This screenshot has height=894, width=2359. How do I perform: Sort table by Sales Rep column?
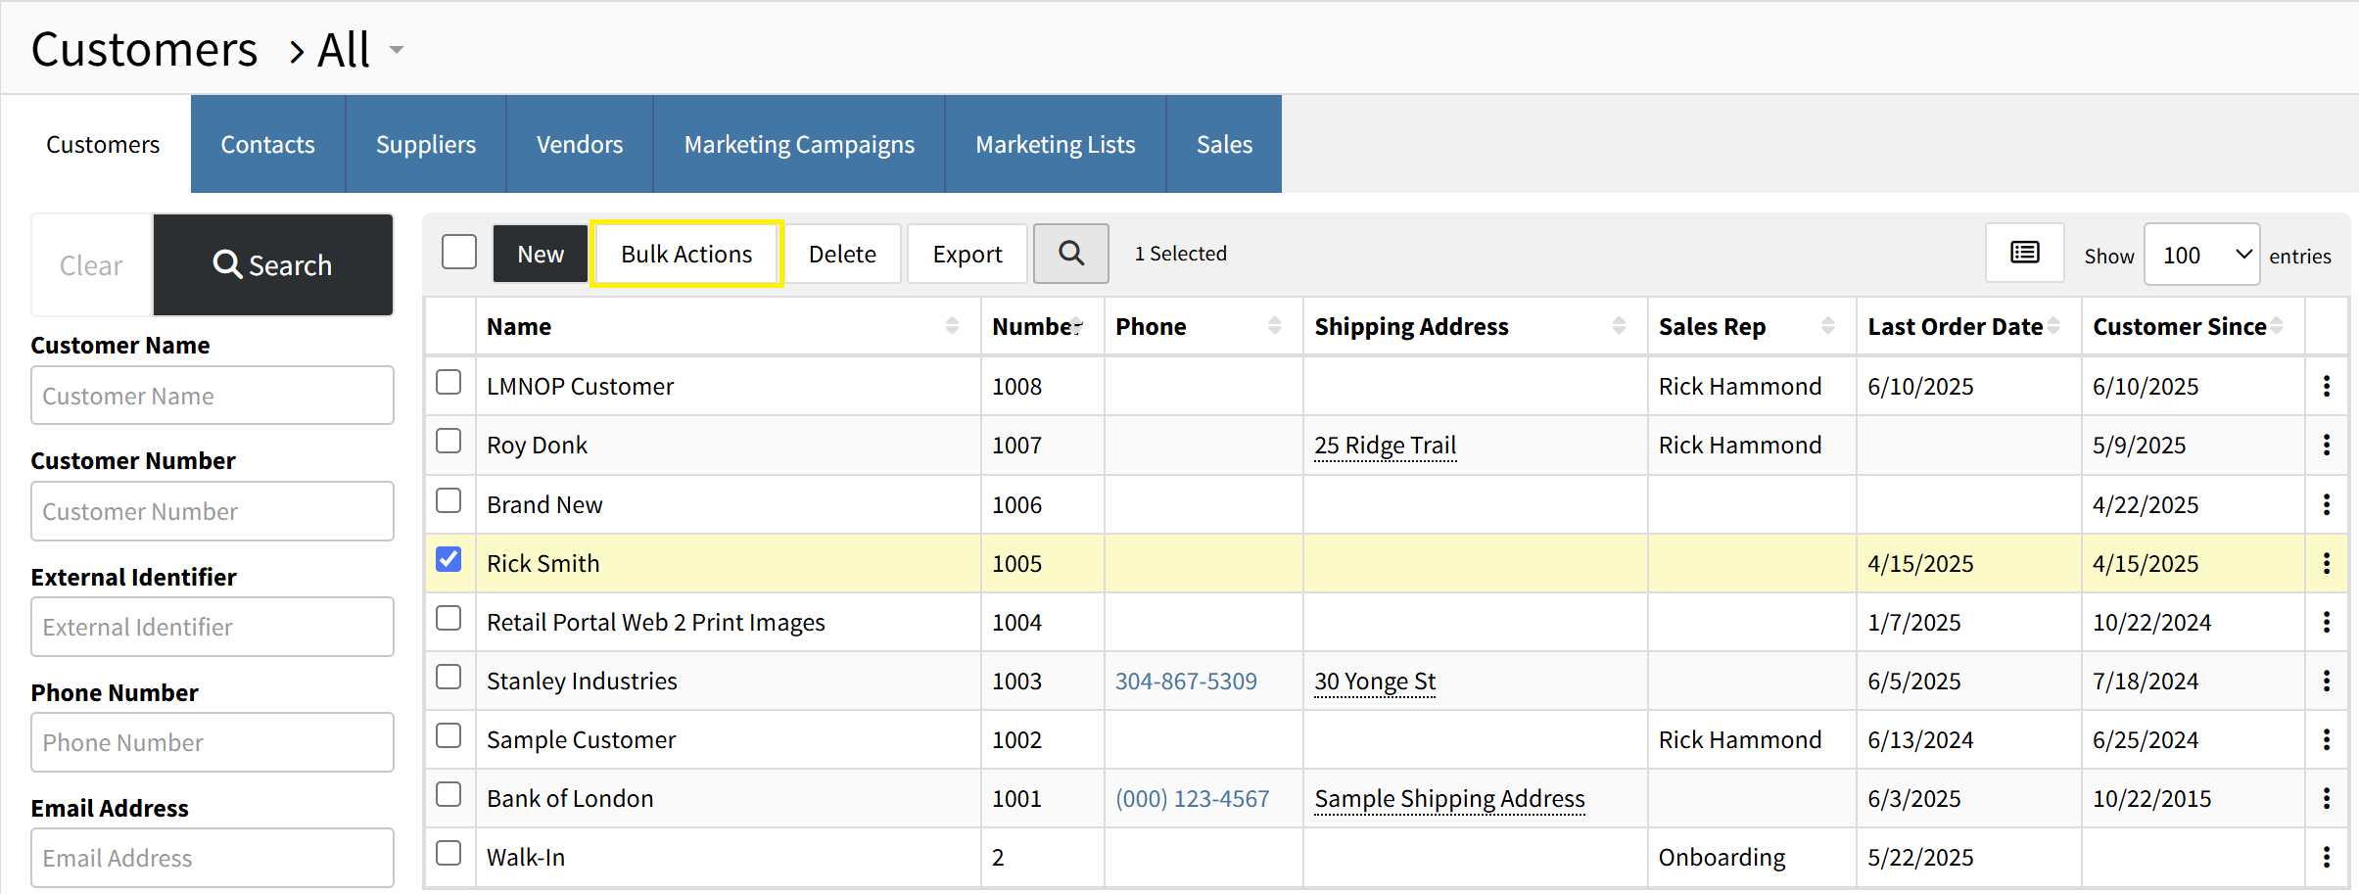coord(1827,326)
